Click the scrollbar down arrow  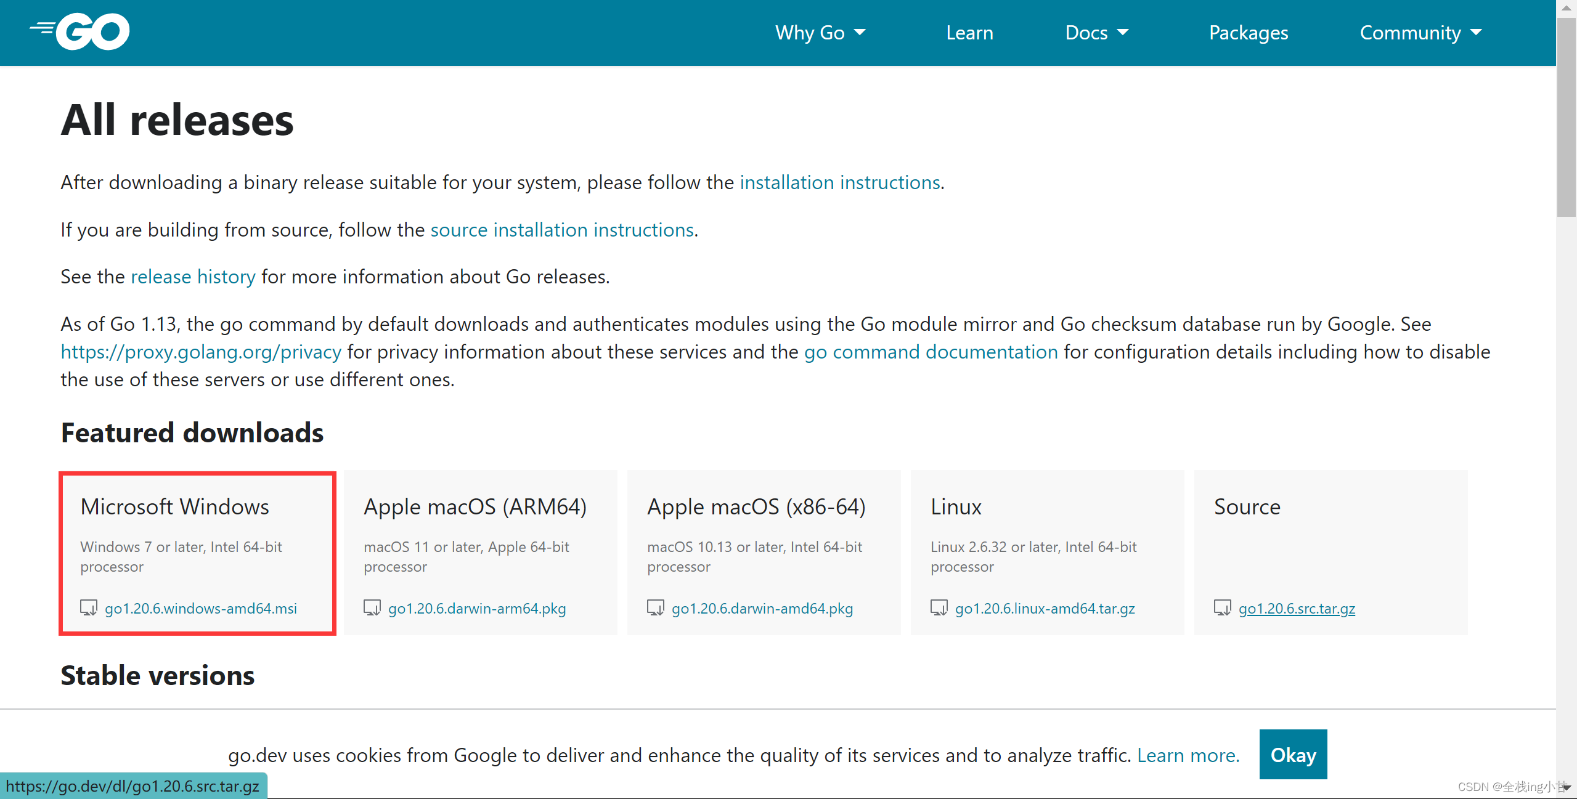(x=1566, y=787)
